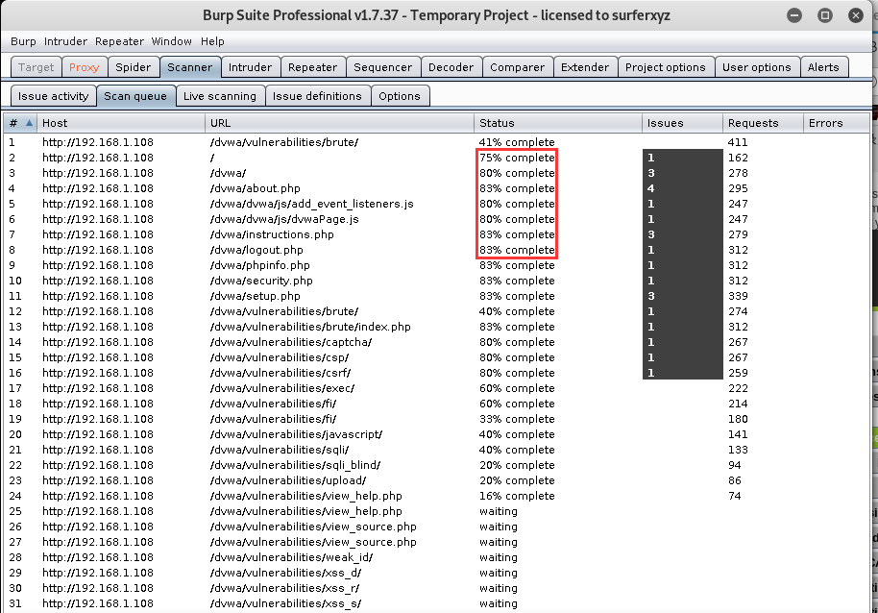Viewport: 878px width, 613px height.
Task: Sort the table by Issues column
Action: click(x=682, y=123)
